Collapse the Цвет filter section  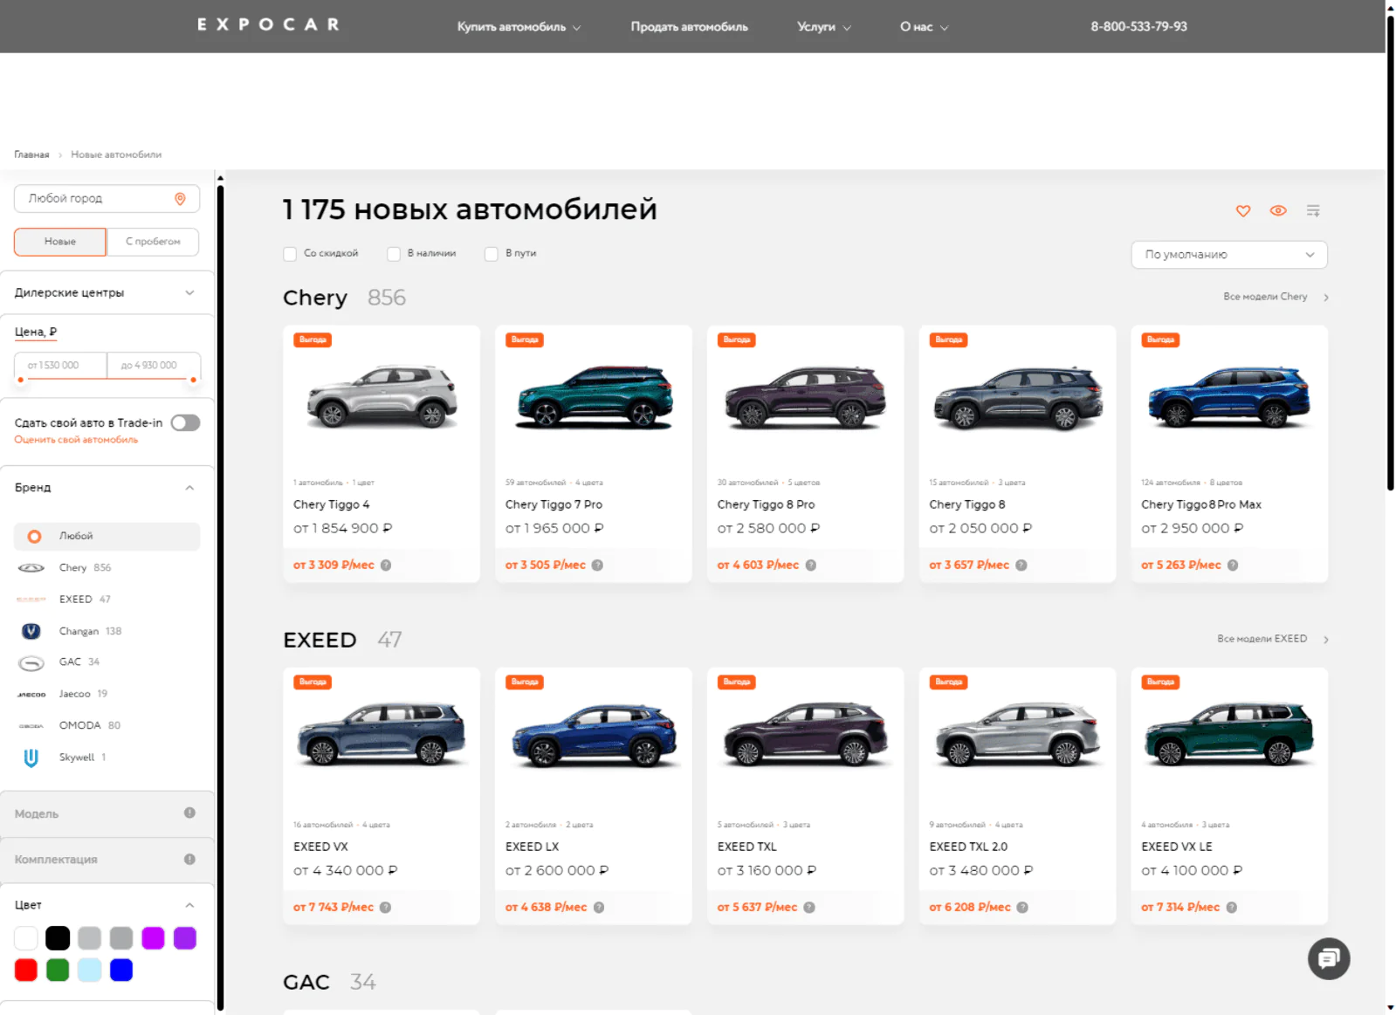(189, 905)
